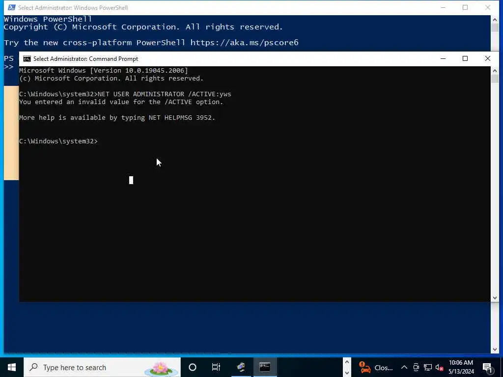Click Command Prompt scrollbar up arrow
The width and height of the screenshot is (503, 377).
(x=495, y=71)
